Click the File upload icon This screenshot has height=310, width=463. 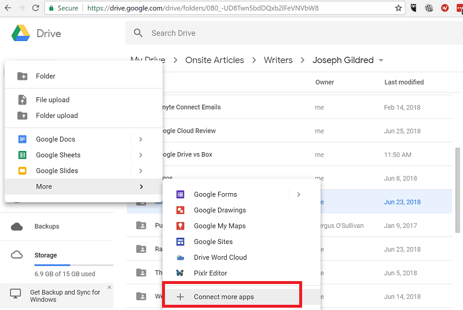pos(22,99)
